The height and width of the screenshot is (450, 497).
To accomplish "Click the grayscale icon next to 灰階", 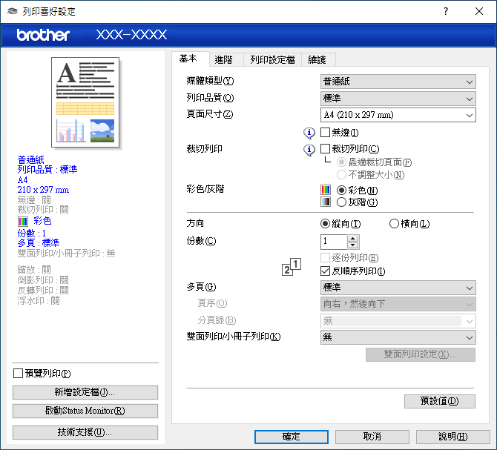I will (325, 202).
